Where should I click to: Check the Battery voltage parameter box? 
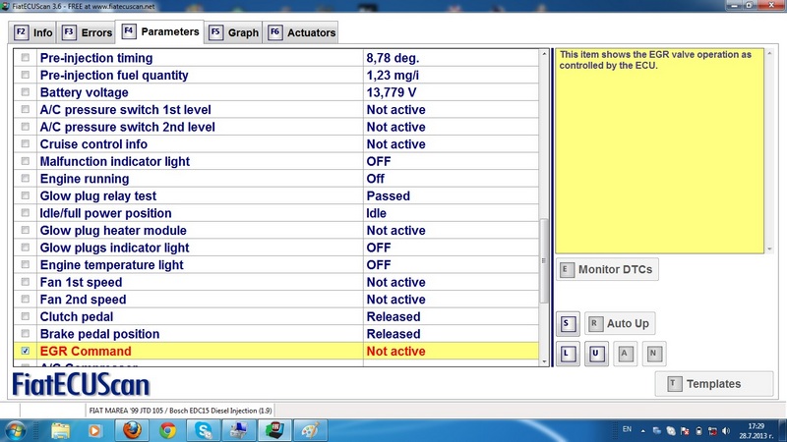26,92
